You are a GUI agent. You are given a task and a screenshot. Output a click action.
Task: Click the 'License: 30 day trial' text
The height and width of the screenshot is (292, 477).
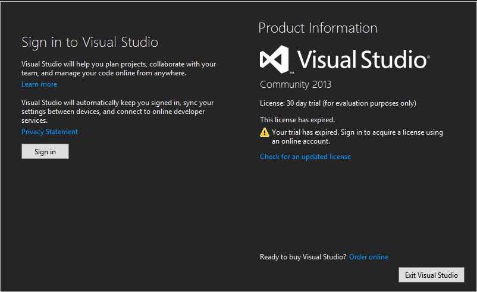[x=338, y=103]
